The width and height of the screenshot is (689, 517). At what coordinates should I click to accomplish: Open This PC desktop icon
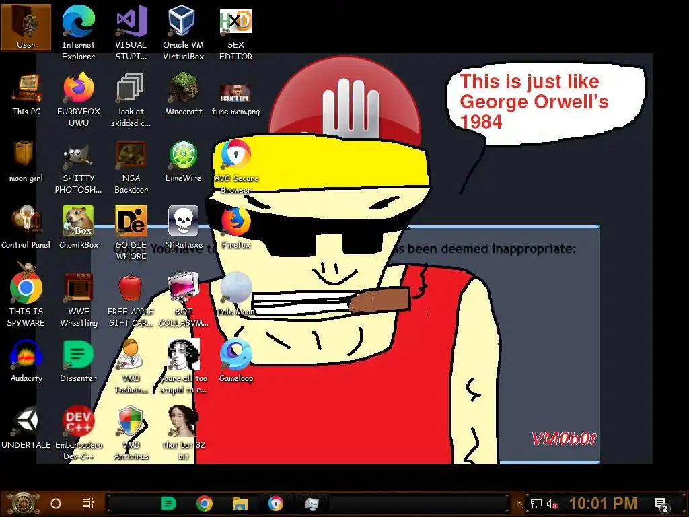click(26, 94)
